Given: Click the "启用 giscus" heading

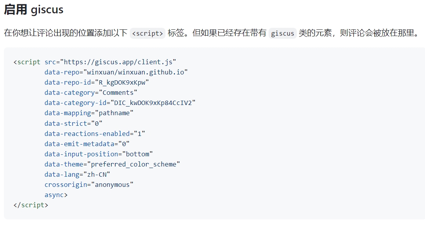Looking at the screenshot, I should [33, 10].
